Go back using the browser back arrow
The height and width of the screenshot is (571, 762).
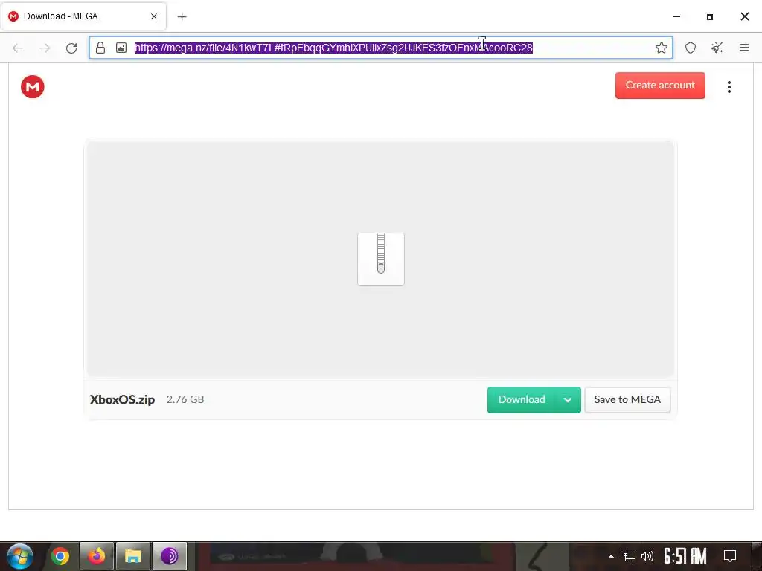(18, 48)
